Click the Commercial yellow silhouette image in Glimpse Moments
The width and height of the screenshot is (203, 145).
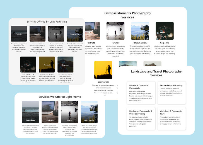(103, 70)
